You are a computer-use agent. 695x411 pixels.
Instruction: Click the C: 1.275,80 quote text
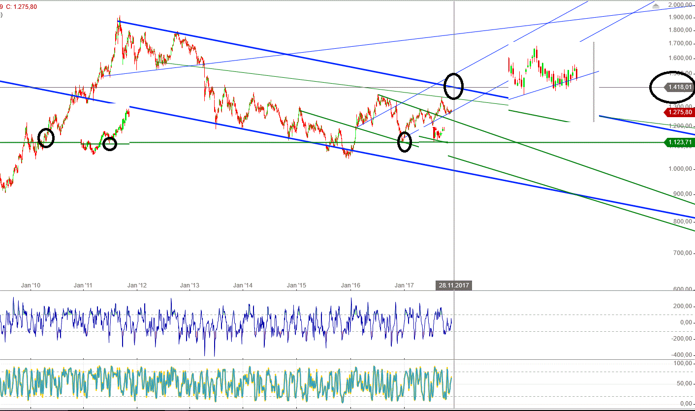21,7
